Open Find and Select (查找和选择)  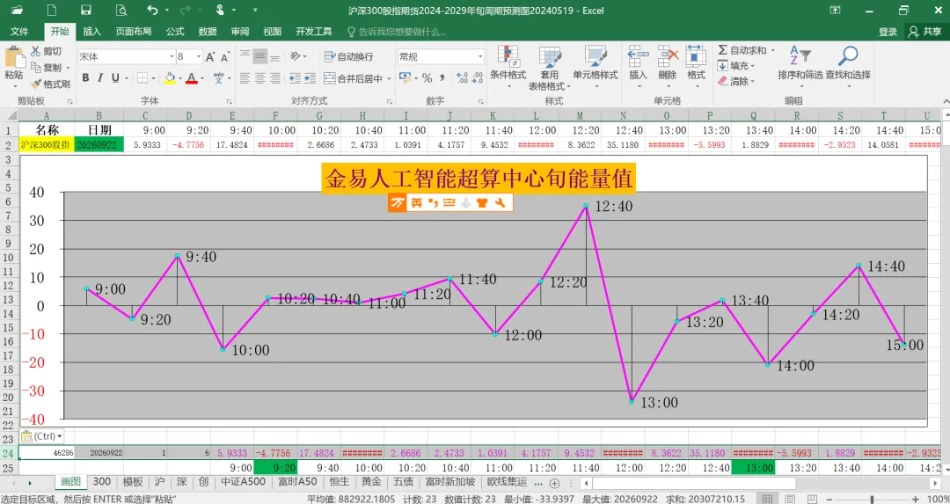click(x=848, y=67)
